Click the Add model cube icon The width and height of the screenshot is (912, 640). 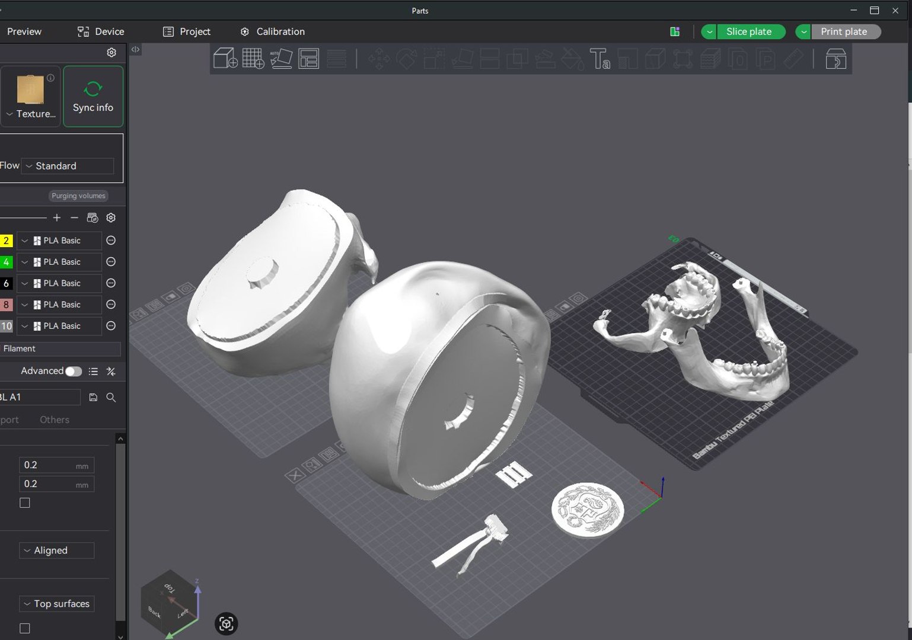point(225,59)
